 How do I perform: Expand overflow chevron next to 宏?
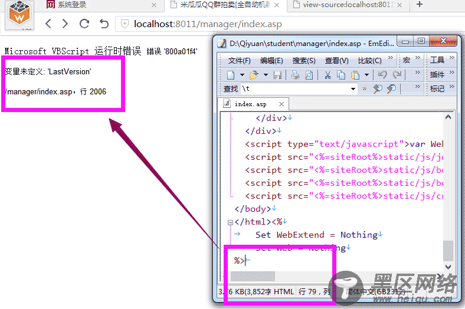click(x=418, y=57)
